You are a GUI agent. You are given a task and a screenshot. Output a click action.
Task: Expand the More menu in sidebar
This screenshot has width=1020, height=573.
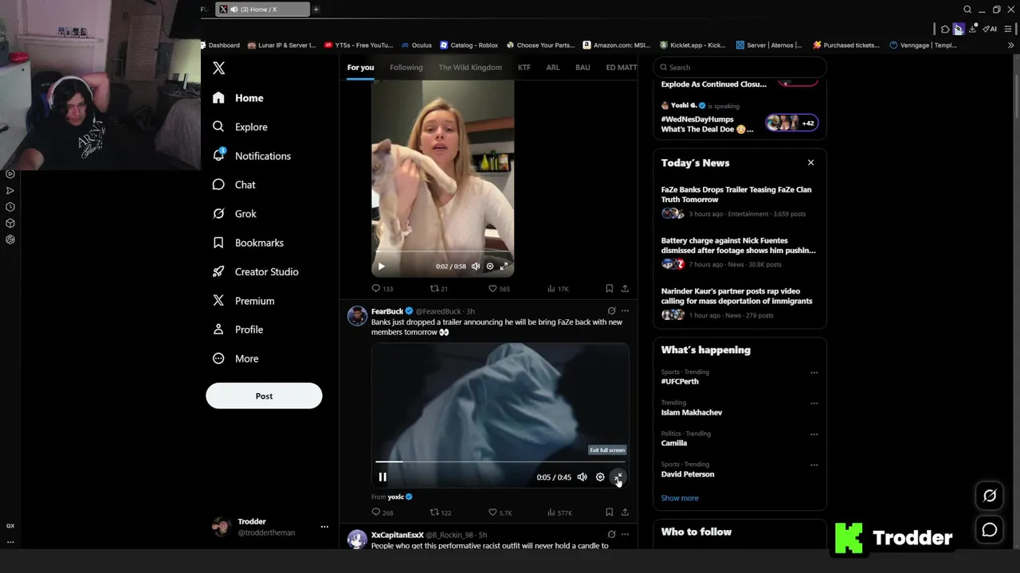[236, 358]
